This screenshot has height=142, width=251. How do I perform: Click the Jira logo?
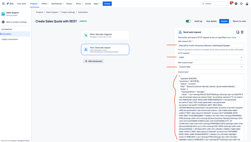tap(10, 4)
